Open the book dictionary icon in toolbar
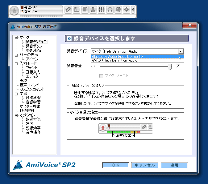 (77, 10)
